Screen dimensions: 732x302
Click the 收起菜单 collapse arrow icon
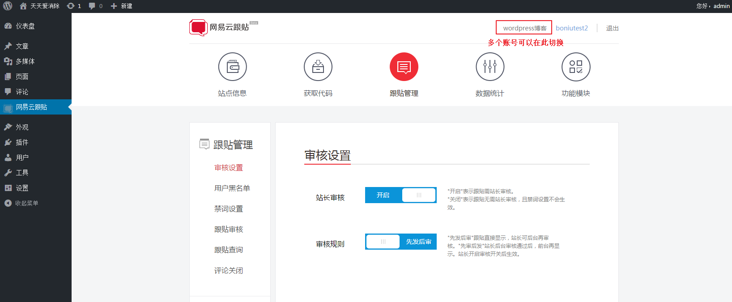(x=8, y=203)
